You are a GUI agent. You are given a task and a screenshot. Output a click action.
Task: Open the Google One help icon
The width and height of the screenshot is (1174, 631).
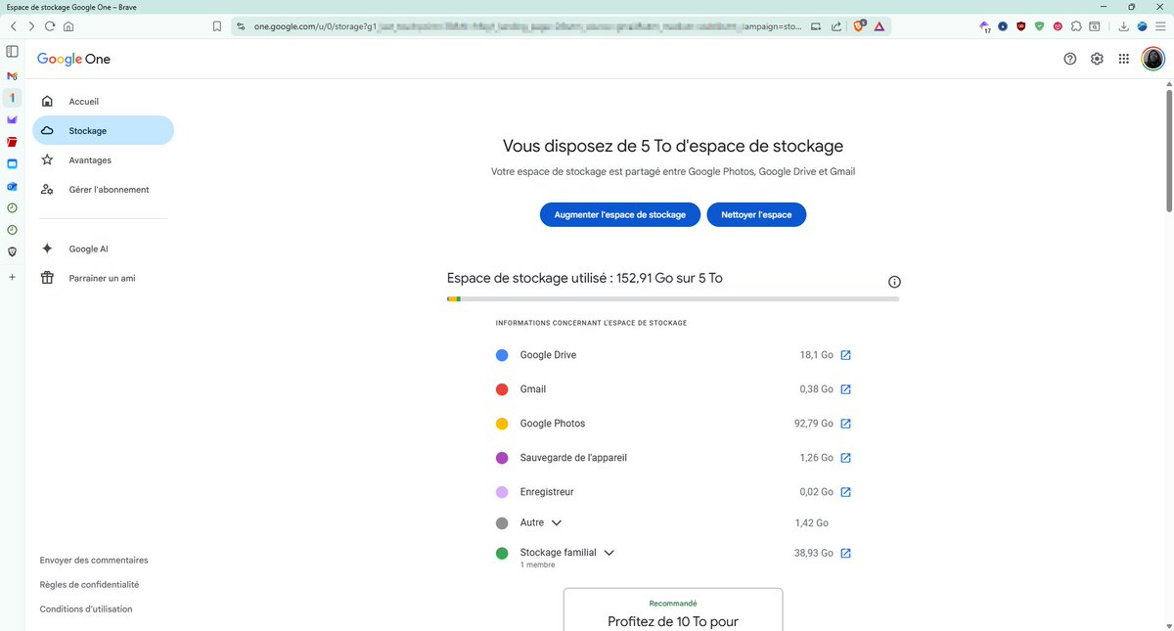[x=1070, y=59]
